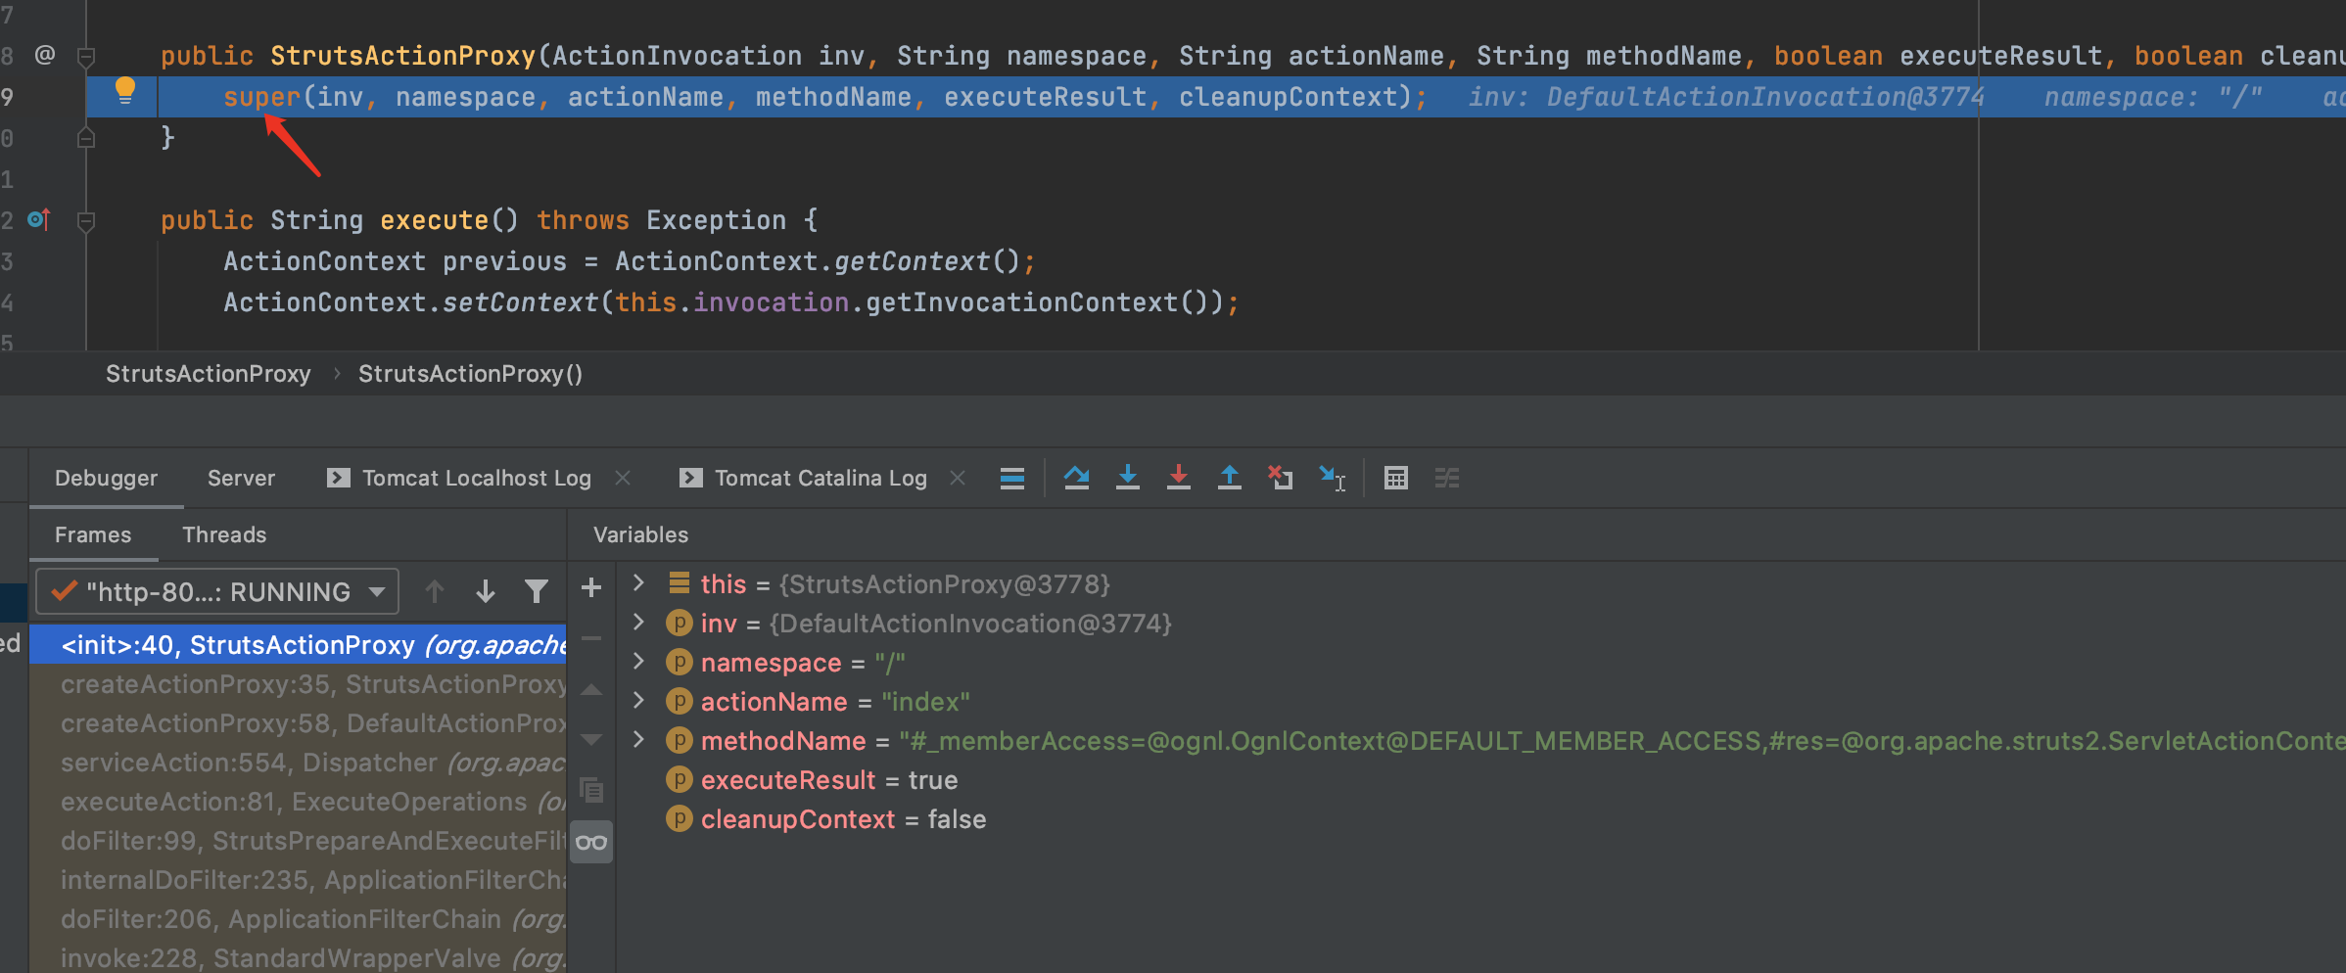The image size is (2346, 973).
Task: Click the Force Step Into red arrow
Action: 1179,478
